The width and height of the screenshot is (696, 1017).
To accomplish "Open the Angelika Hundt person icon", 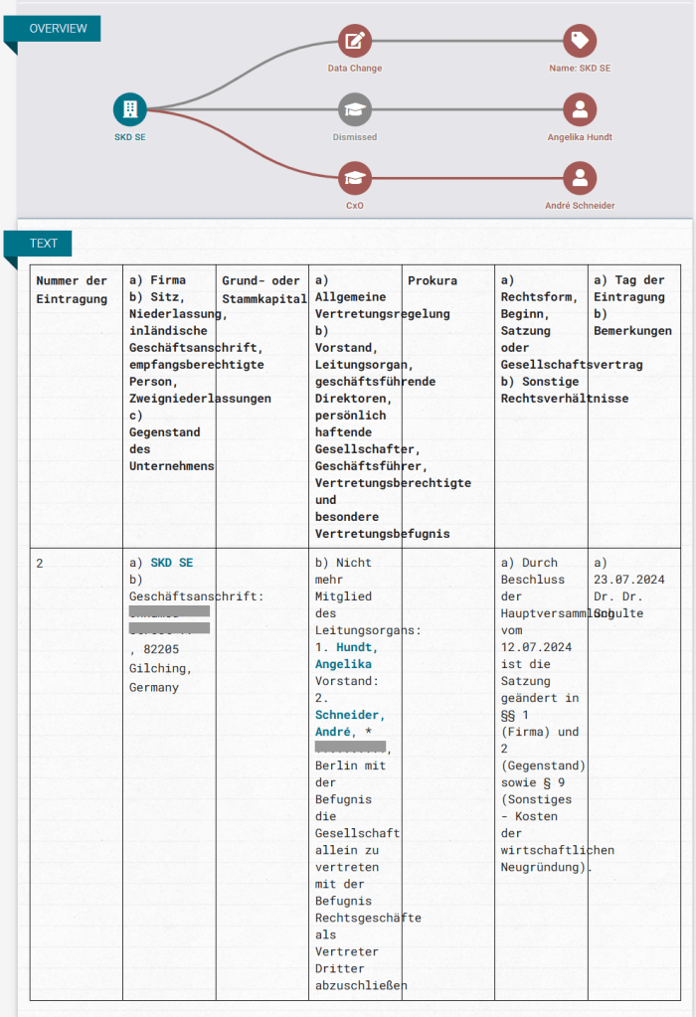I will 580,109.
